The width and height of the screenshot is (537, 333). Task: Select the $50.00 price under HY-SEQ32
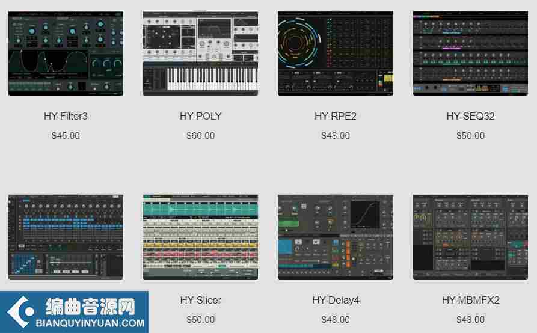click(471, 136)
